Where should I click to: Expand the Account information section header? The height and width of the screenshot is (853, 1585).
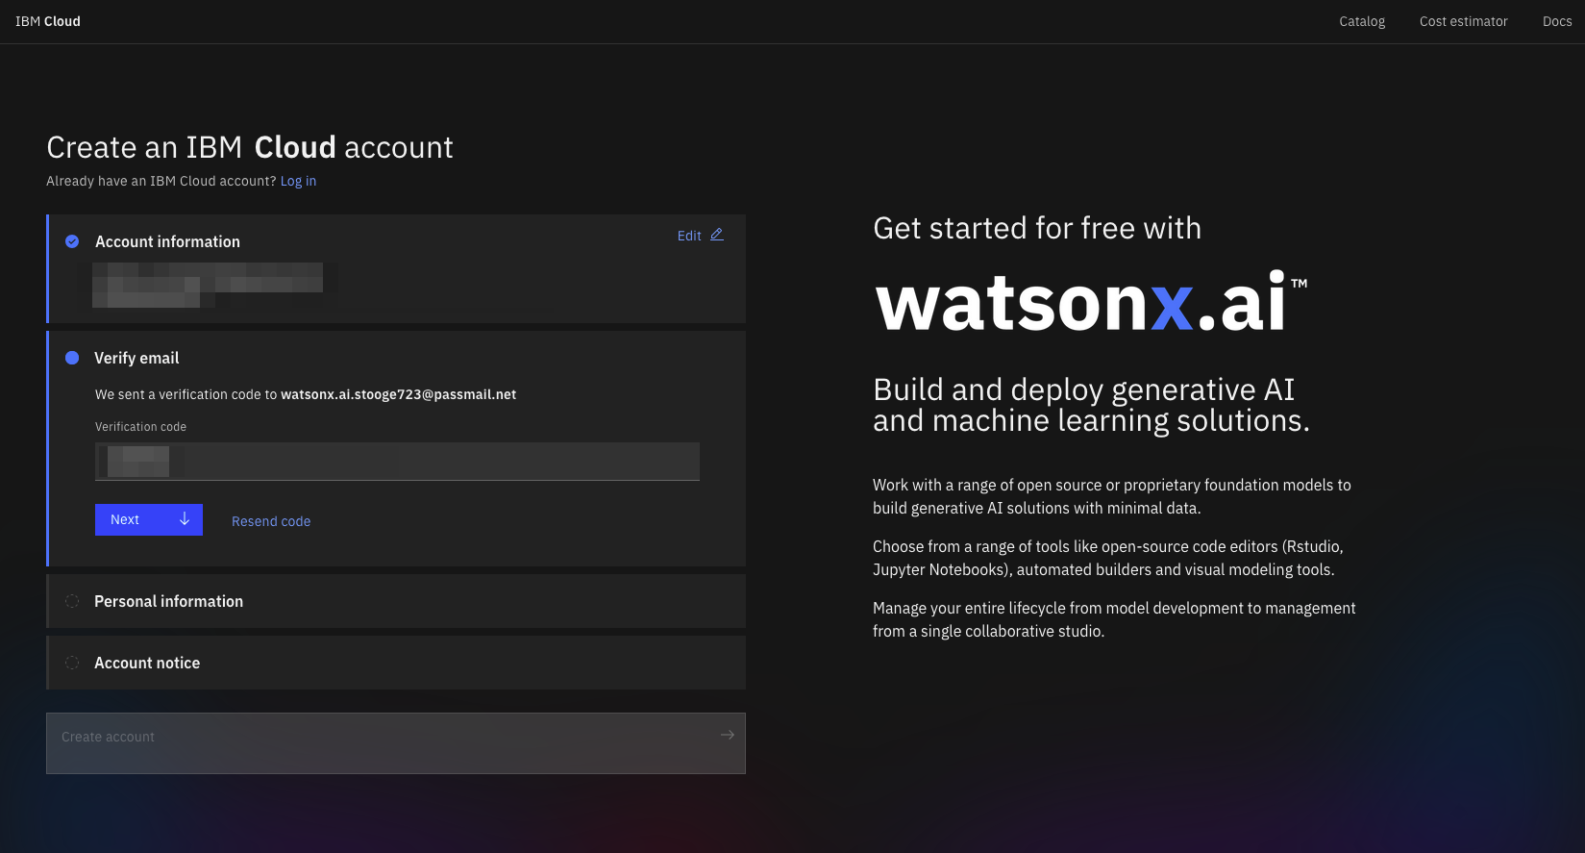point(167,241)
